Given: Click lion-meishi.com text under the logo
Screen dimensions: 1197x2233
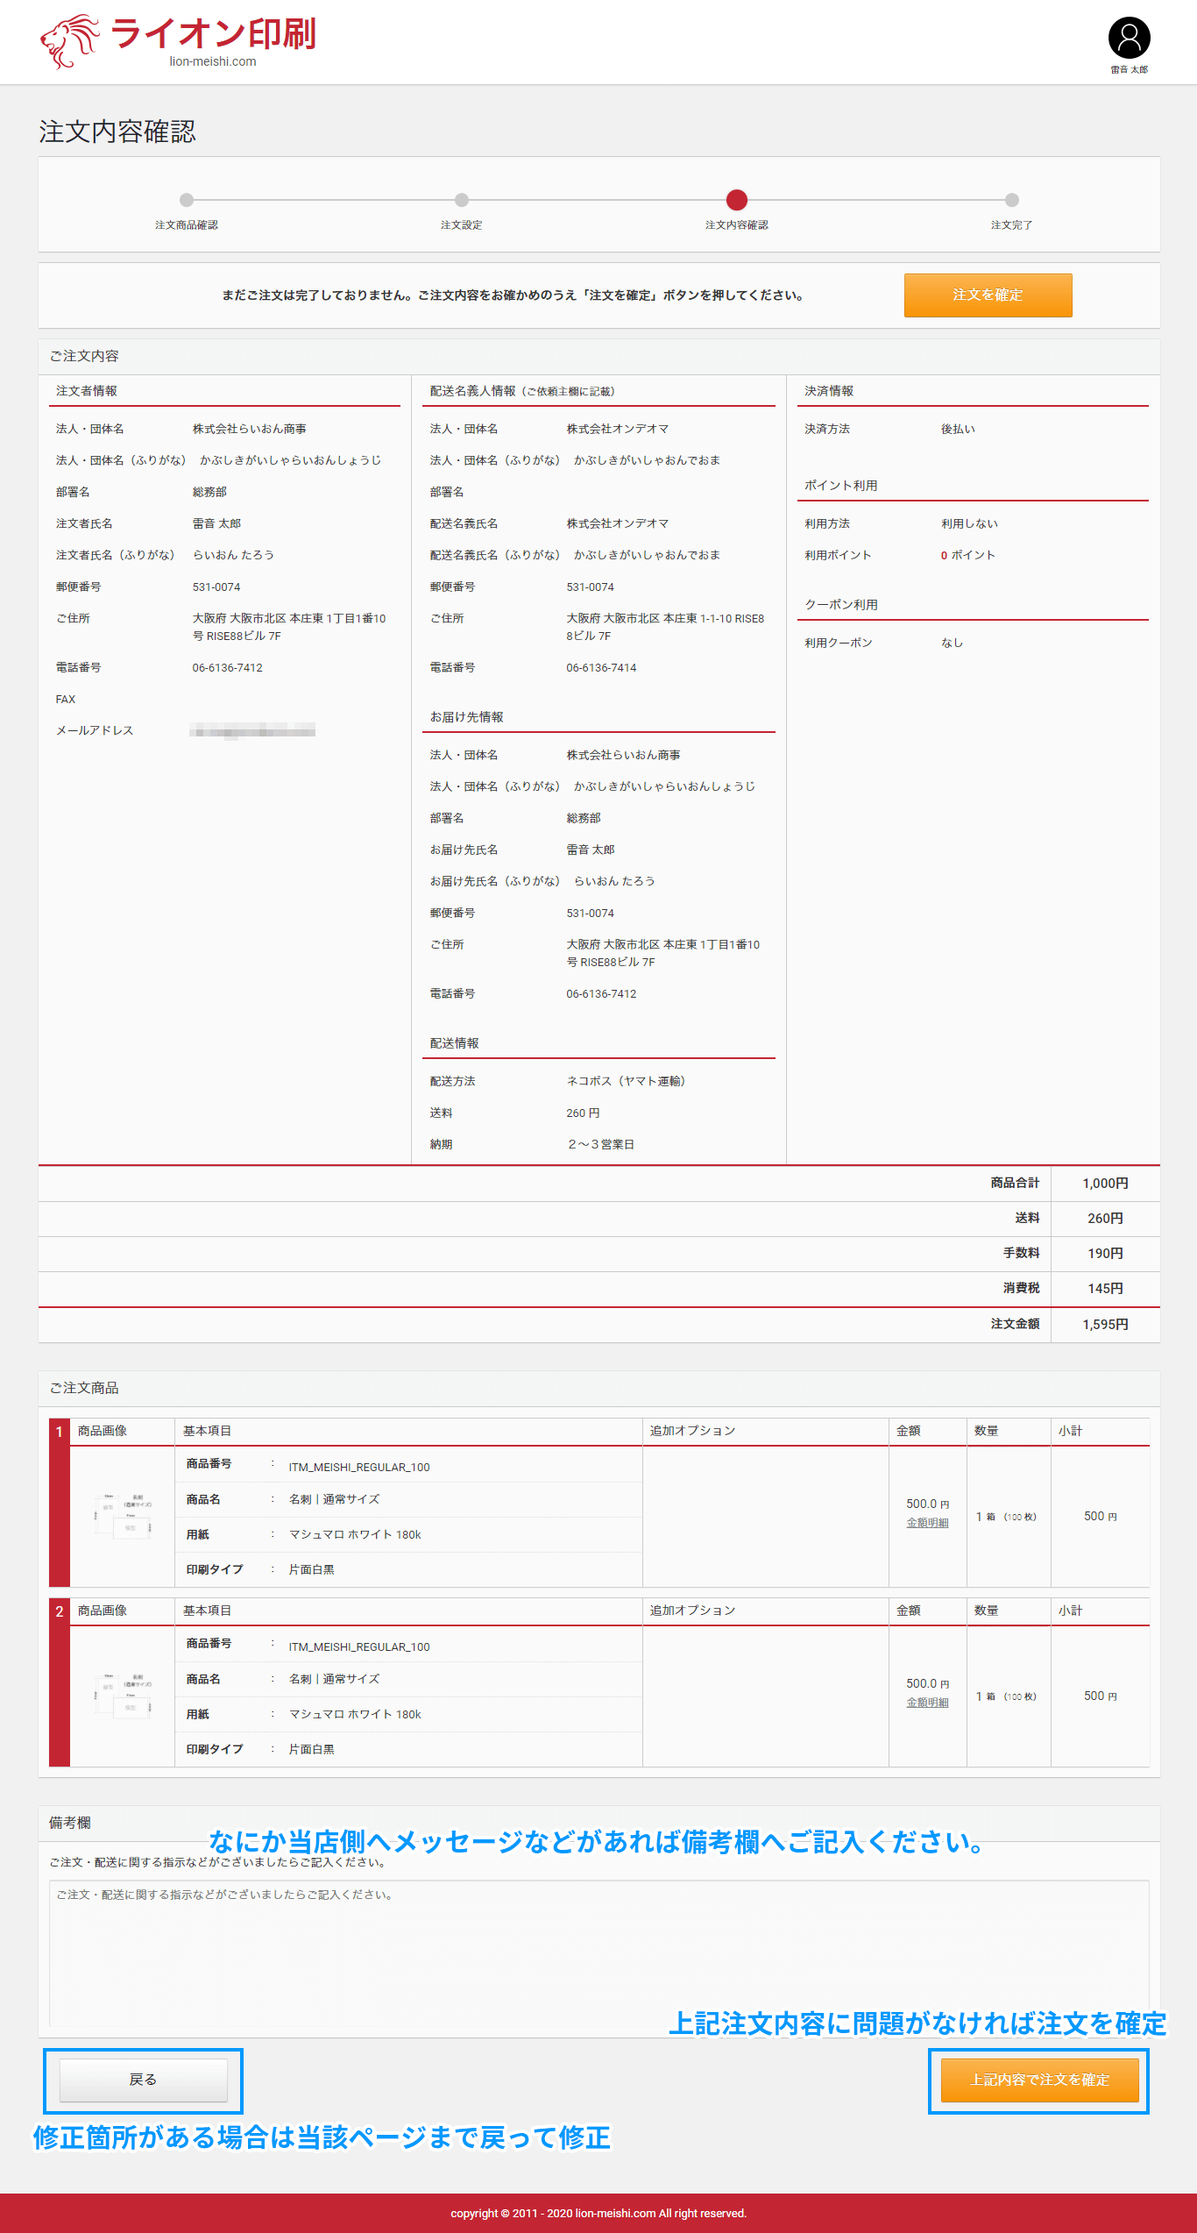Looking at the screenshot, I should point(213,61).
